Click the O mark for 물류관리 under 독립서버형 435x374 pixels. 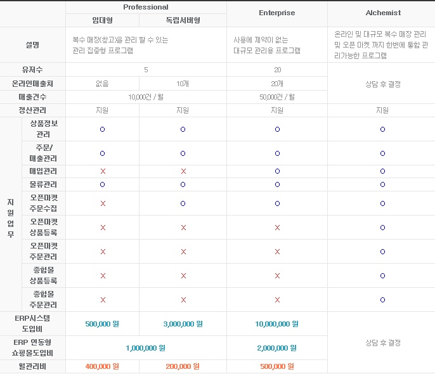tap(183, 184)
